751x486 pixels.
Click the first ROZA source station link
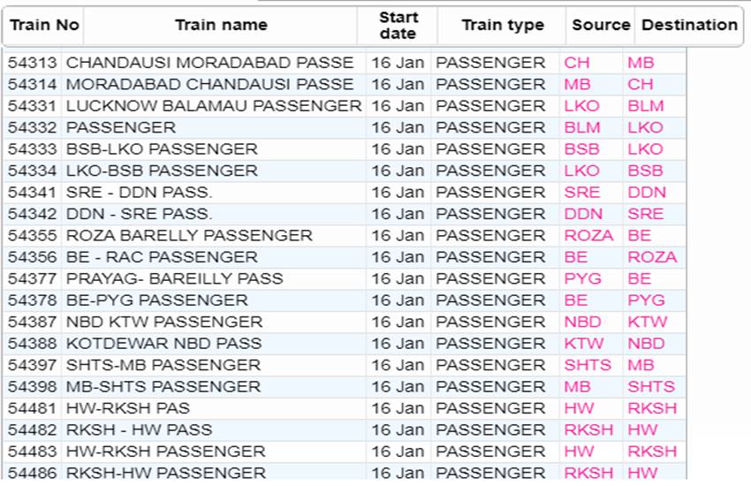588,235
